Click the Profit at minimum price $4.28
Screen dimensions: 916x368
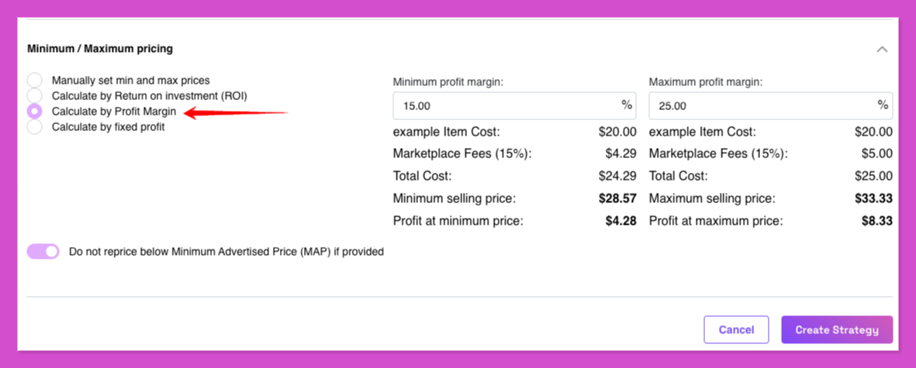[x=621, y=221]
